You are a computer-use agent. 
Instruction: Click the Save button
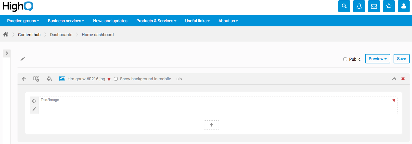tap(401, 59)
